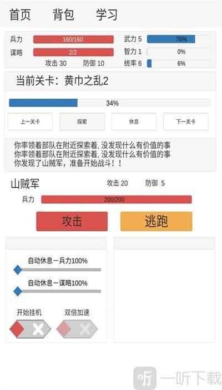This screenshot has width=222, height=390.
Task: Click the 休息 rest button
Action: point(134,121)
